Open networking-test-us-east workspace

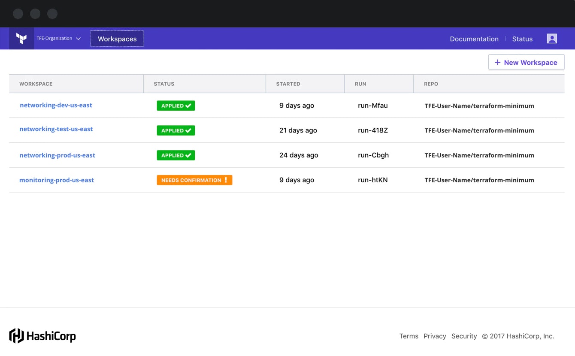click(56, 129)
